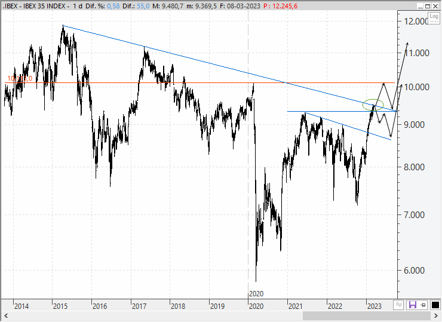Click the 'Dif. %: 0,58' value
The height and width of the screenshot is (322, 442).
(103, 6)
